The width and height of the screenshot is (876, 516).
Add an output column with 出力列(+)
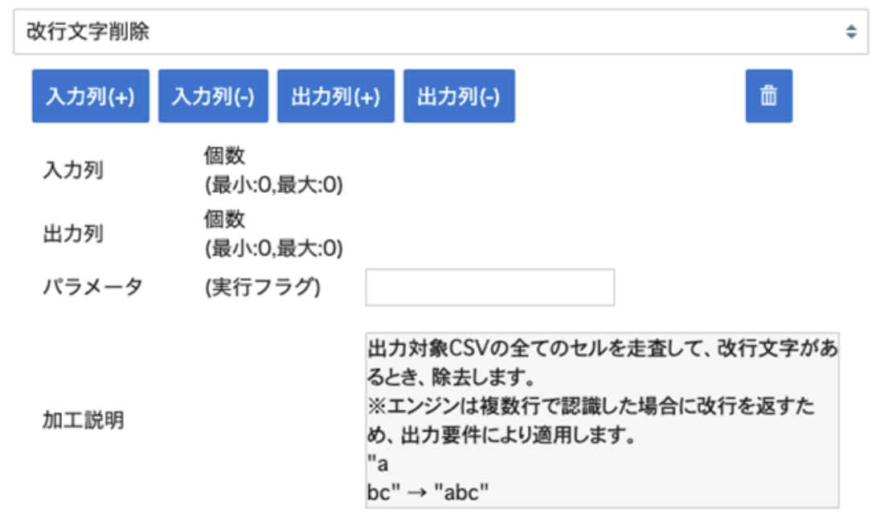[x=335, y=96]
